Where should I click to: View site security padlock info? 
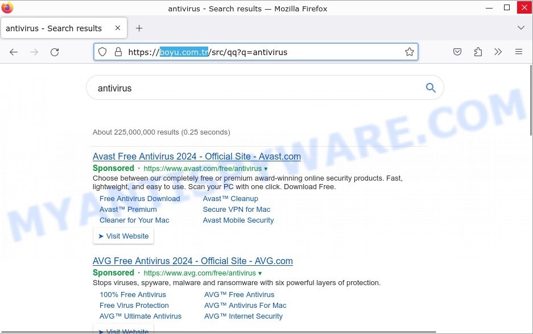click(118, 52)
